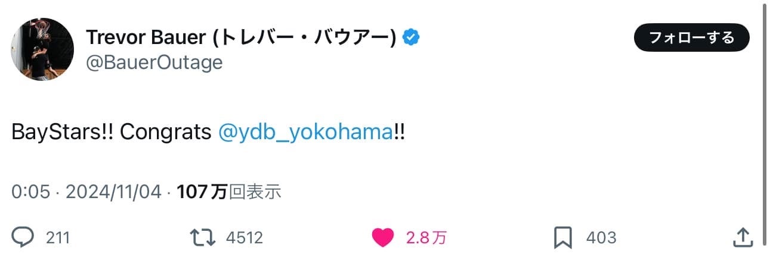Click the @BauerOutage handle

point(154,62)
